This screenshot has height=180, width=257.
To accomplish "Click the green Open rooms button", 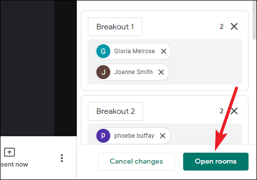I will pos(216,162).
